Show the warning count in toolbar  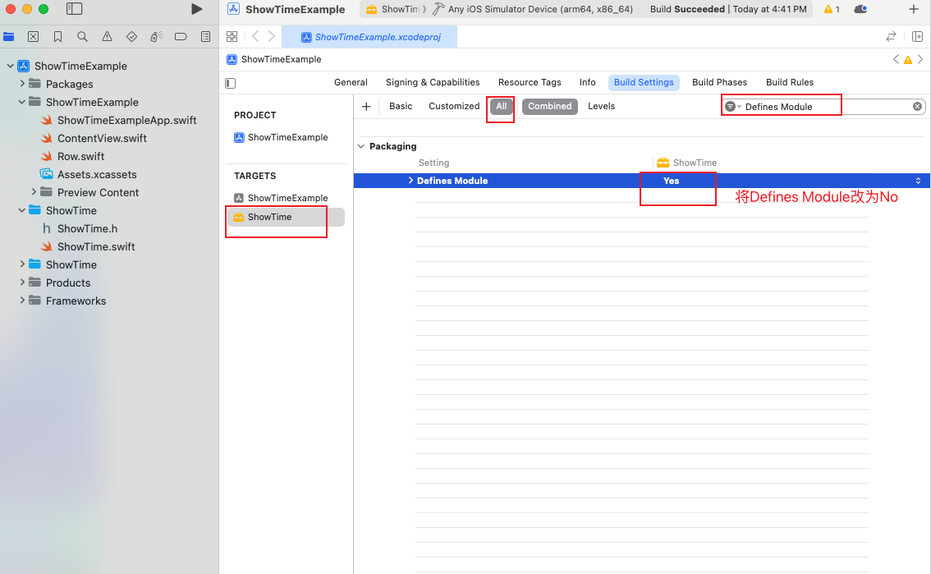[832, 9]
